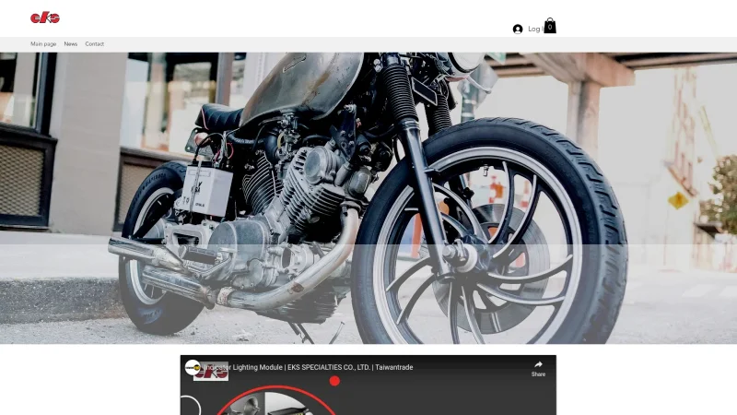Click the embedded video player area

368,385
